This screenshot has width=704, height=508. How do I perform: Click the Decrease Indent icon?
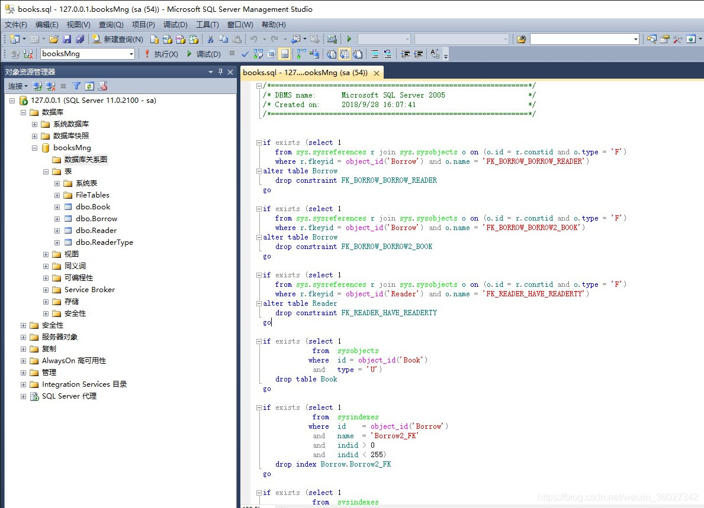(x=405, y=54)
